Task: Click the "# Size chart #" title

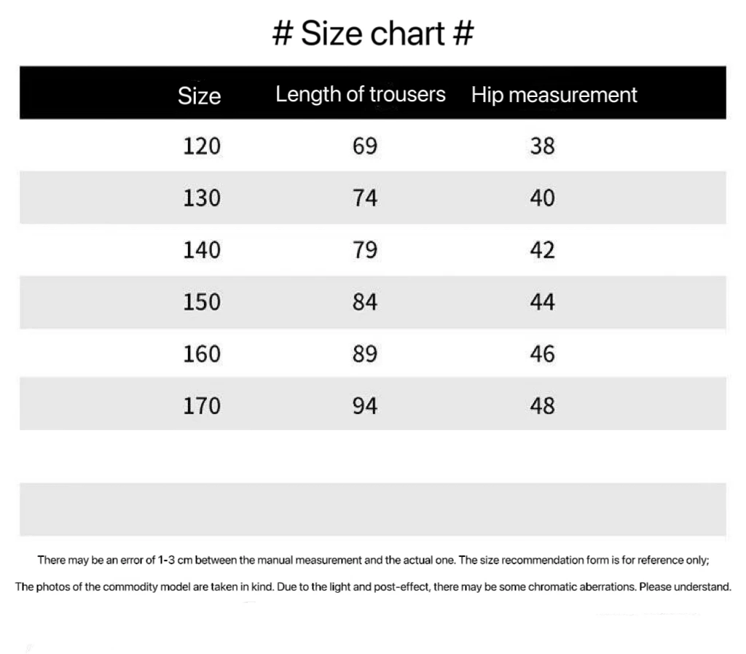Action: [x=373, y=34]
